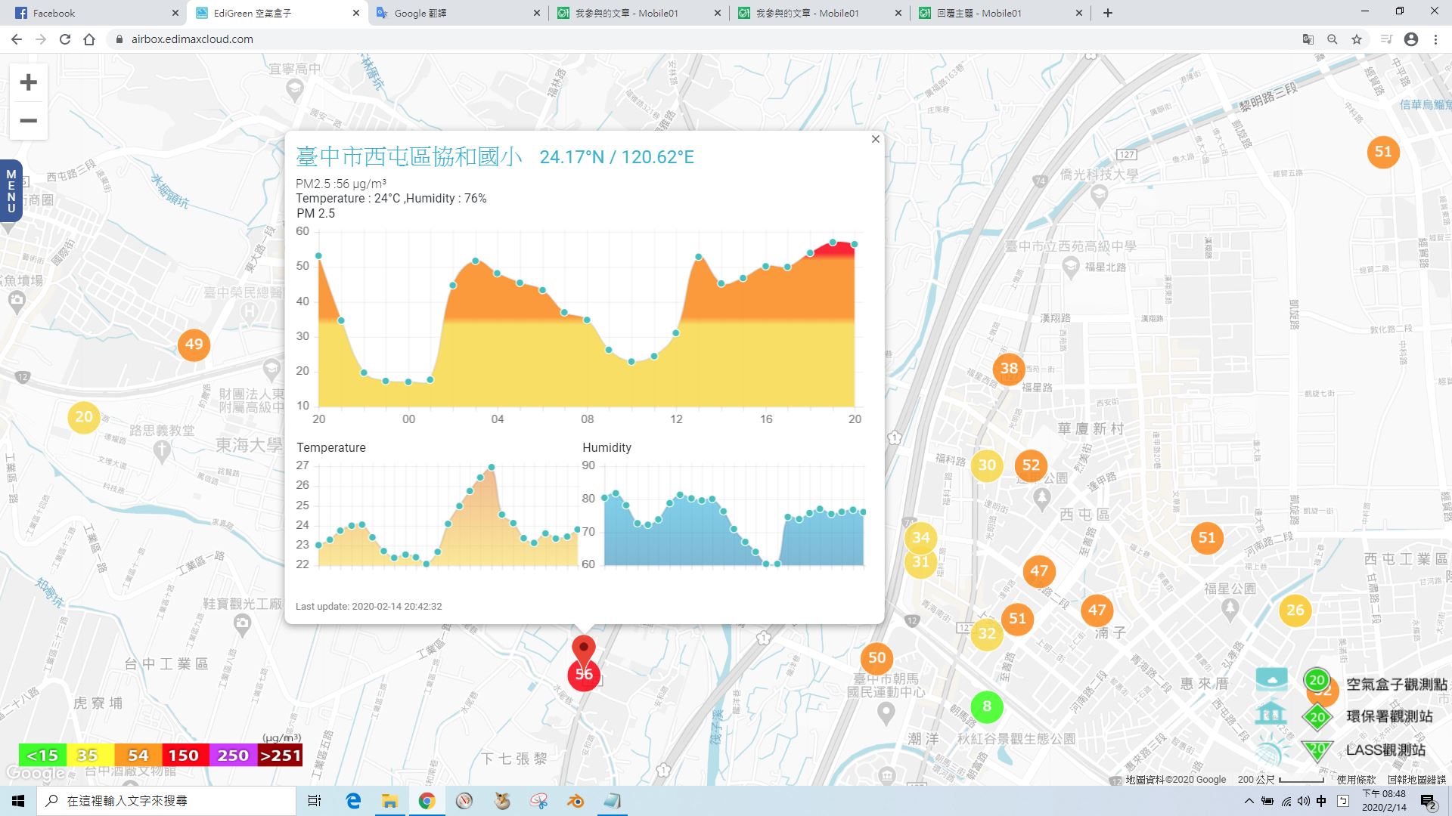
Task: Toggle the AirBox observation points layer icon
Action: (x=1271, y=680)
